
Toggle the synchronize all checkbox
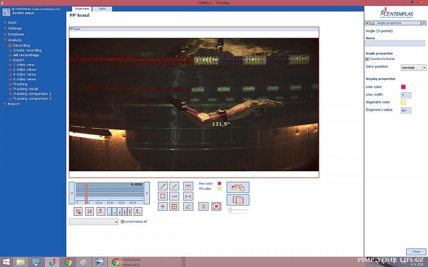pyautogui.click(x=122, y=221)
